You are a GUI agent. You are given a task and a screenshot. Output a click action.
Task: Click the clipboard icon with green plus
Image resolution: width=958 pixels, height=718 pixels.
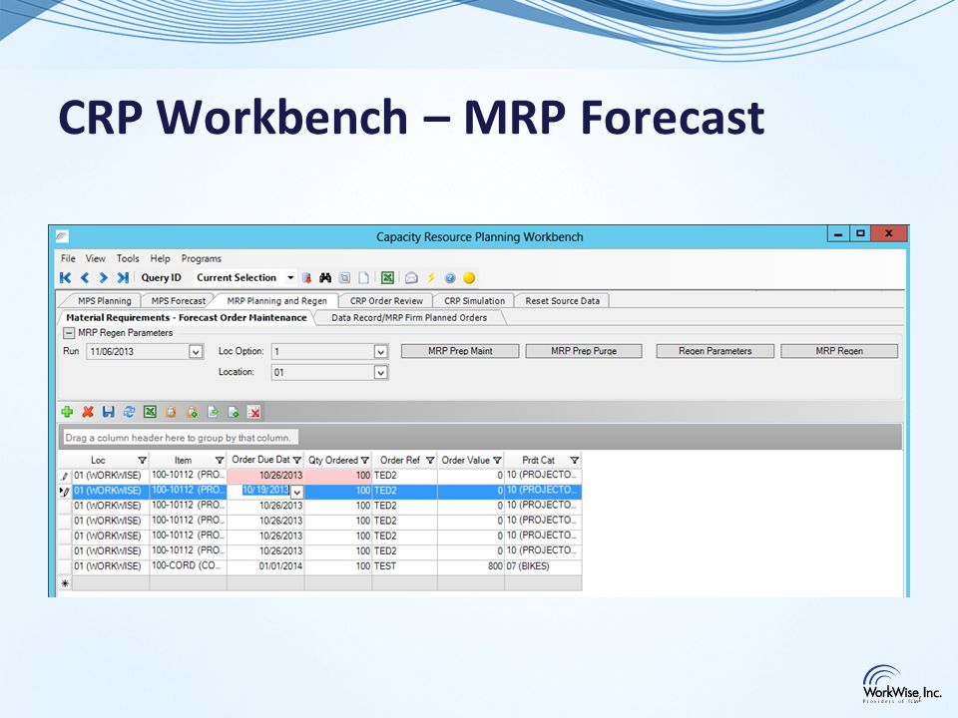click(x=192, y=412)
